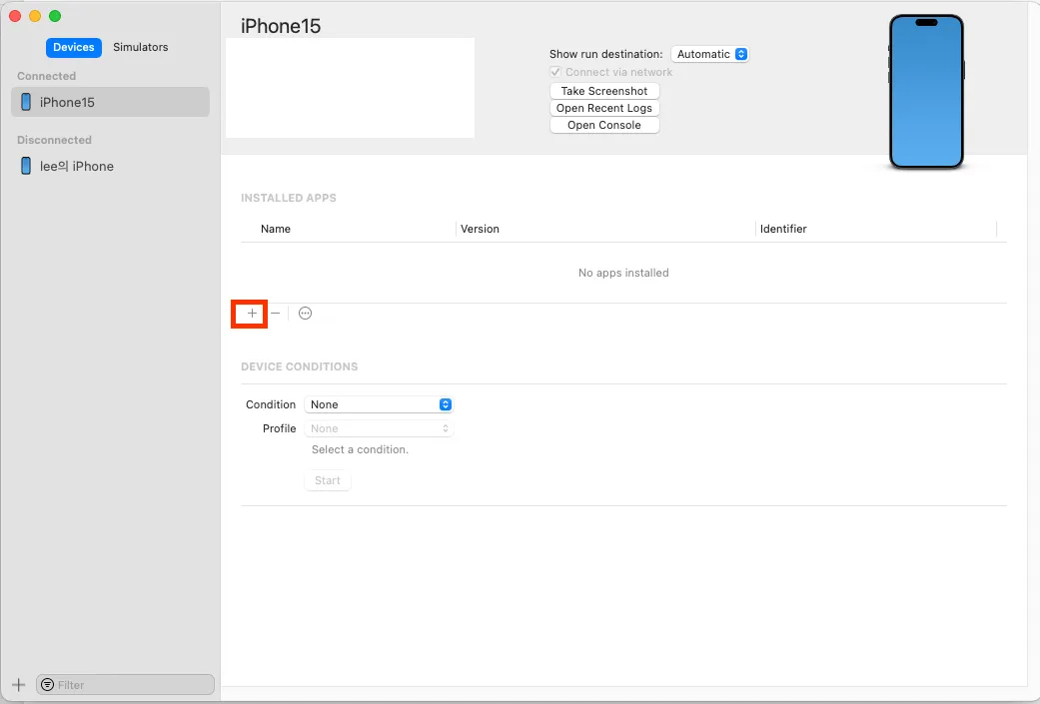This screenshot has height=704, width=1040.
Task: Toggle Connect via network checkbox
Action: point(555,72)
